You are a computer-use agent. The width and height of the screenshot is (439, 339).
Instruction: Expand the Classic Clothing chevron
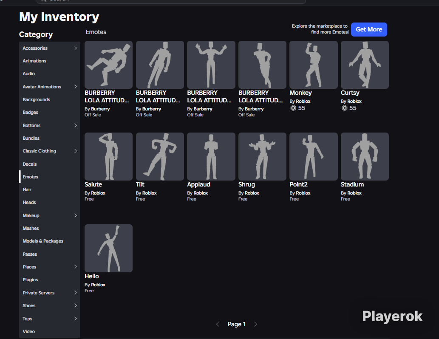pyautogui.click(x=75, y=151)
